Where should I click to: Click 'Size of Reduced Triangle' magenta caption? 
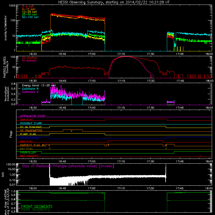tap(68, 166)
